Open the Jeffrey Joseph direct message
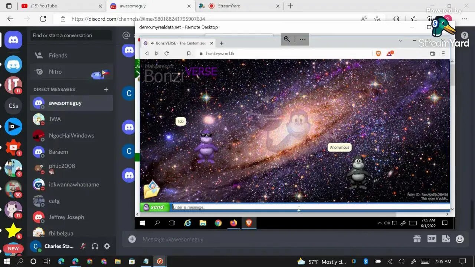Image resolution: width=475 pixels, height=267 pixels. (71, 217)
